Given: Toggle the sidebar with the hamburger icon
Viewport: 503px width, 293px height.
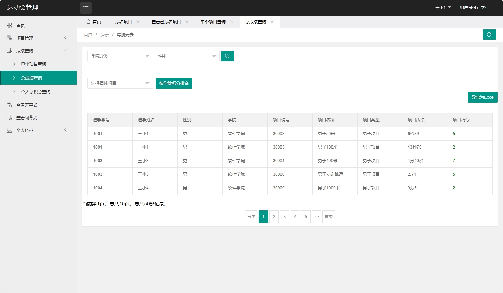Looking at the screenshot, I should pos(86,8).
